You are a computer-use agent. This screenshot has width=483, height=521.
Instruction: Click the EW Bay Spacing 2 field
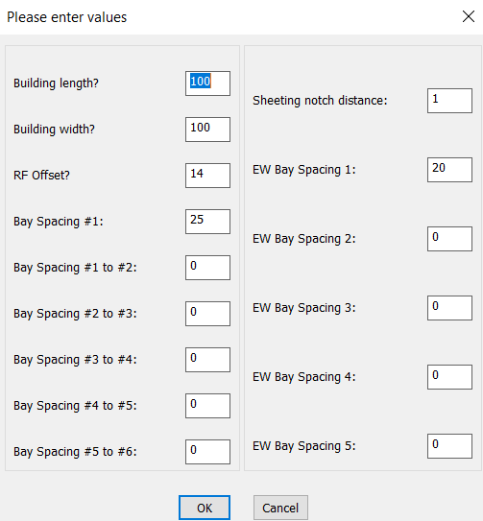tap(449, 239)
